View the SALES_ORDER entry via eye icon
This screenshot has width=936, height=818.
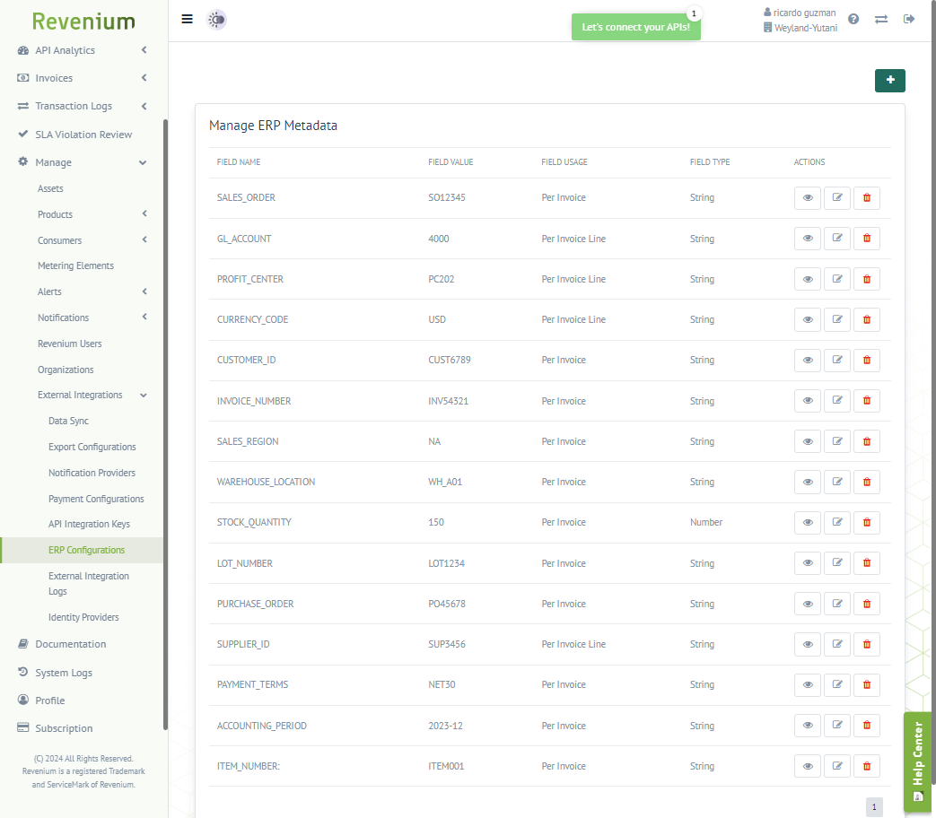point(807,197)
